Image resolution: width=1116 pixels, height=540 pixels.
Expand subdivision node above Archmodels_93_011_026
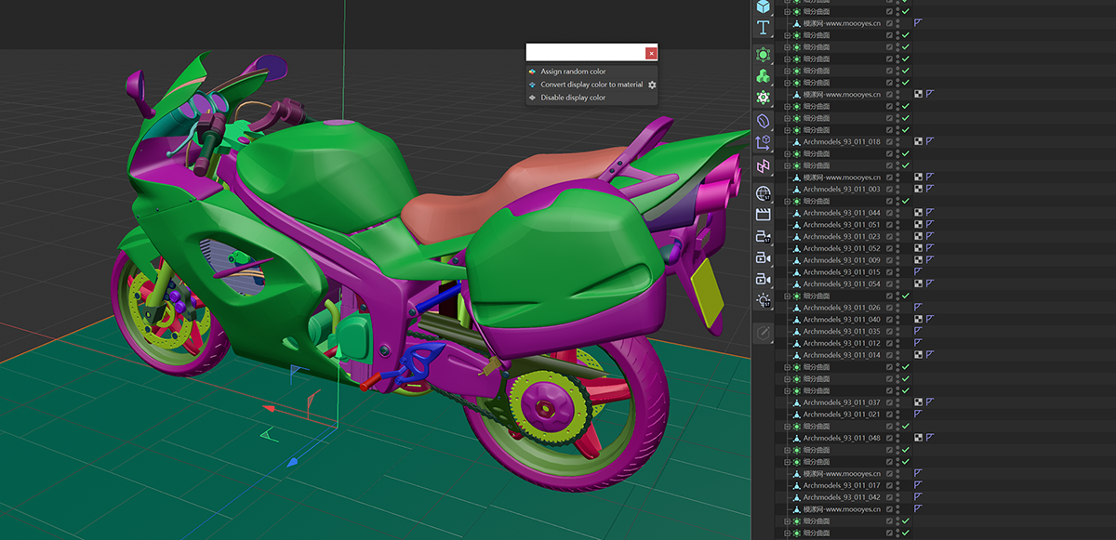(787, 296)
